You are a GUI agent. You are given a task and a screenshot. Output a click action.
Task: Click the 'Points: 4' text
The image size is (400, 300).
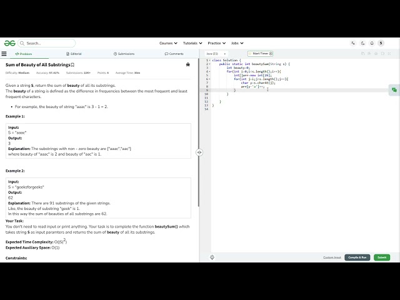tap(102, 72)
